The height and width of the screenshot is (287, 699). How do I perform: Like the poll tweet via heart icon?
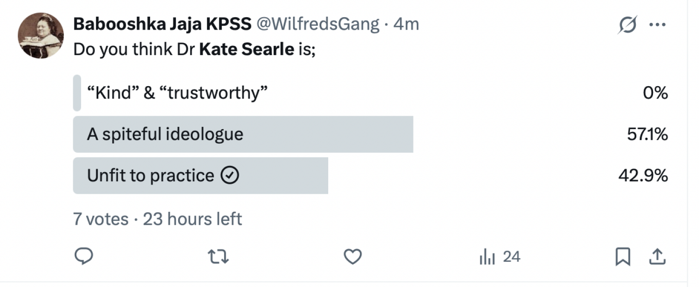[x=353, y=257]
